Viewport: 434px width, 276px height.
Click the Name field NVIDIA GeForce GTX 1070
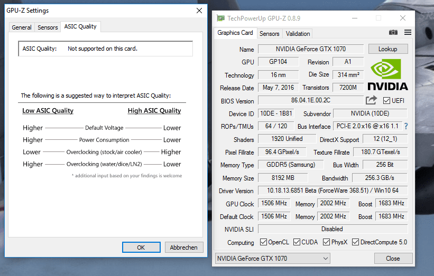coord(311,49)
